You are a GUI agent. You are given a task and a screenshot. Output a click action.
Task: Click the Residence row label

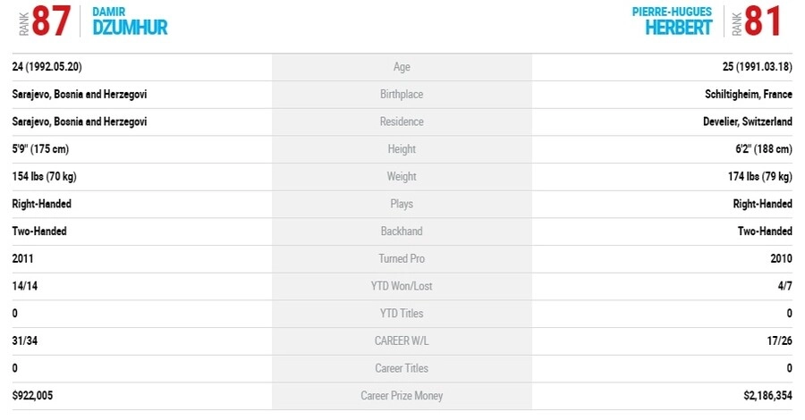tap(402, 122)
